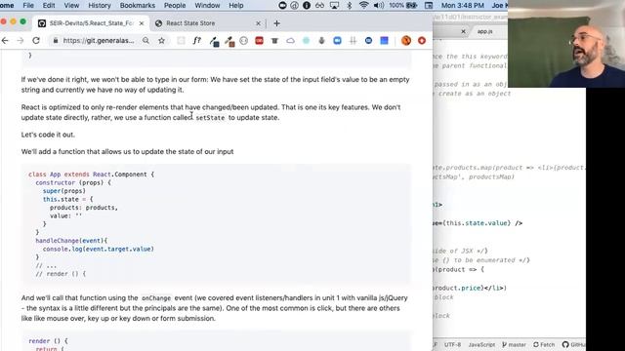Change JavaScript grammar in the editor status bar

click(x=481, y=344)
